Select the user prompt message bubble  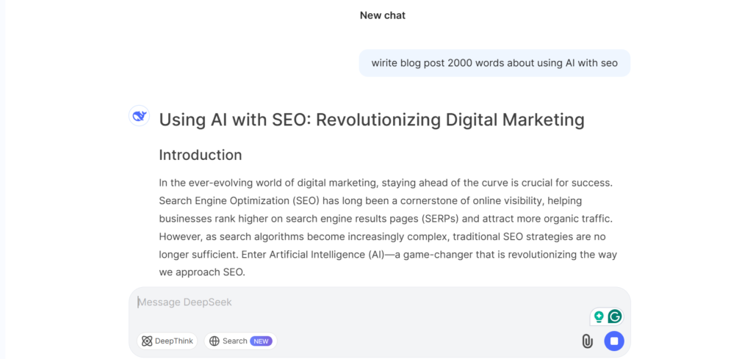[494, 63]
